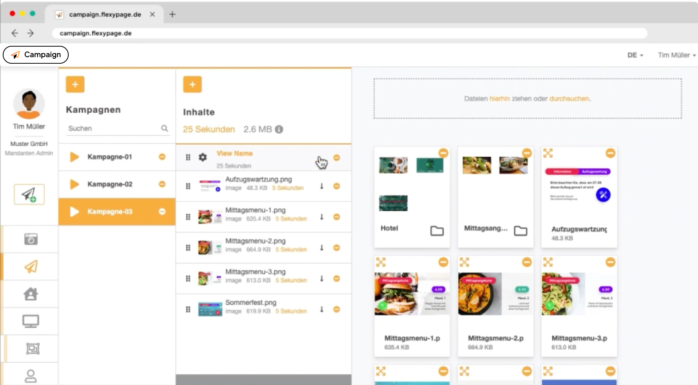
Task: Open the media library sidebar icon
Action: point(31,239)
